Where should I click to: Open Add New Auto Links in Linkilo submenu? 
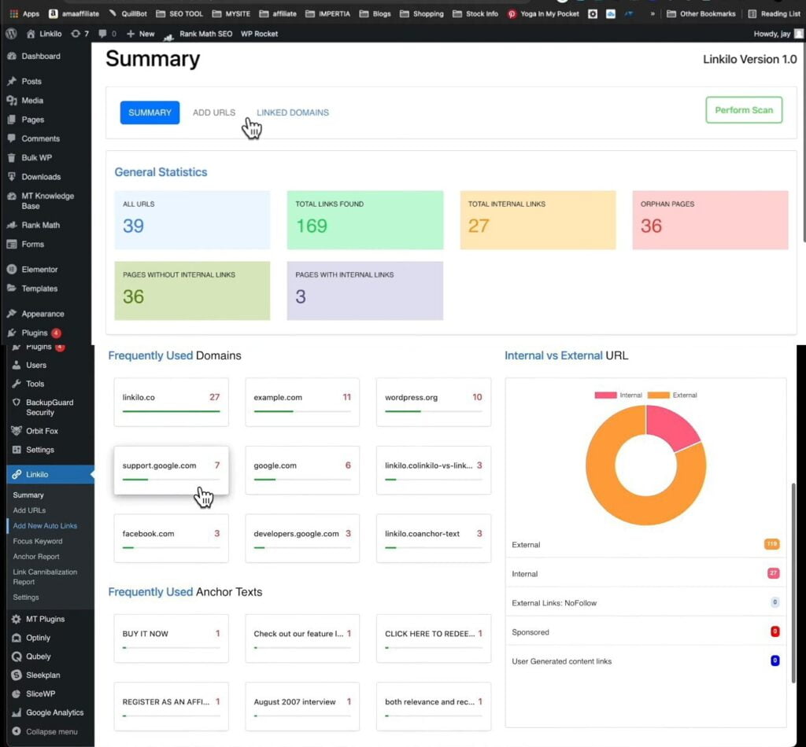pos(45,526)
